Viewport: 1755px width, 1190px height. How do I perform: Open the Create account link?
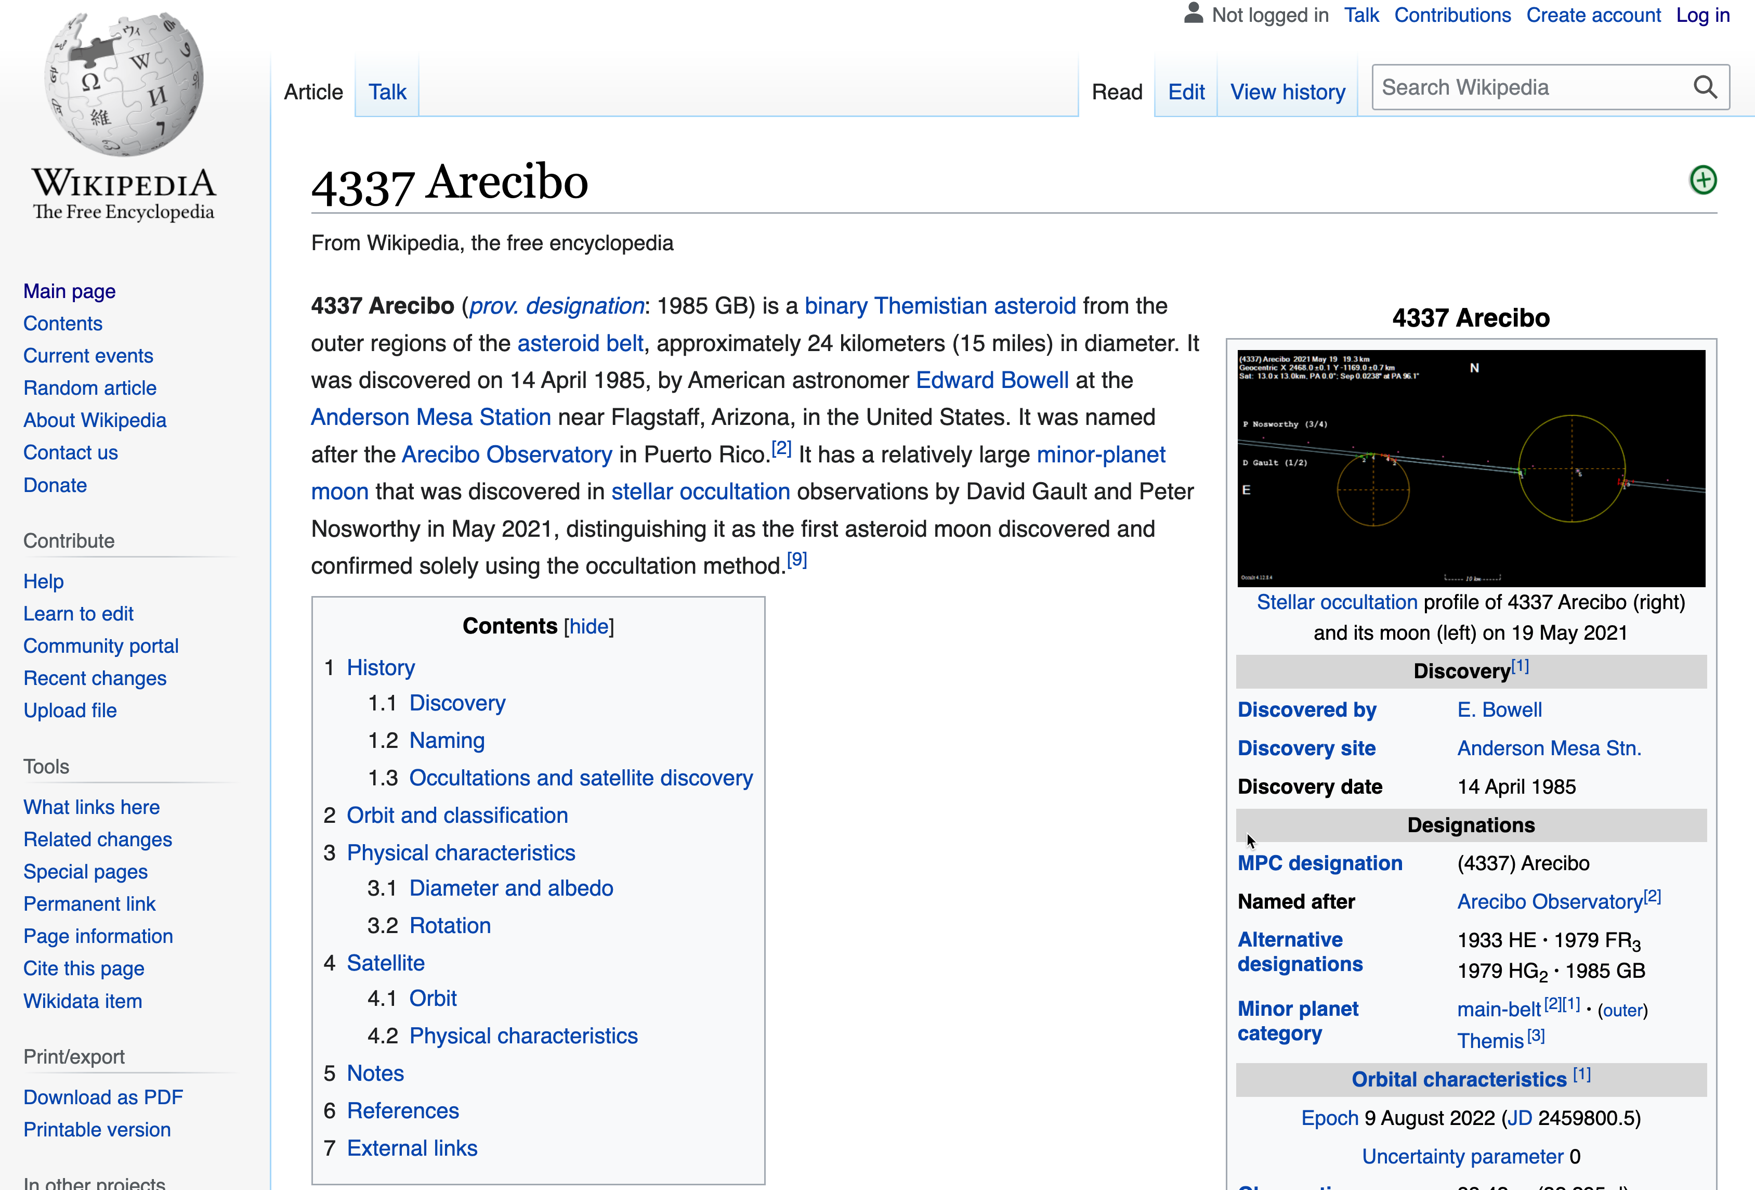1593,15
